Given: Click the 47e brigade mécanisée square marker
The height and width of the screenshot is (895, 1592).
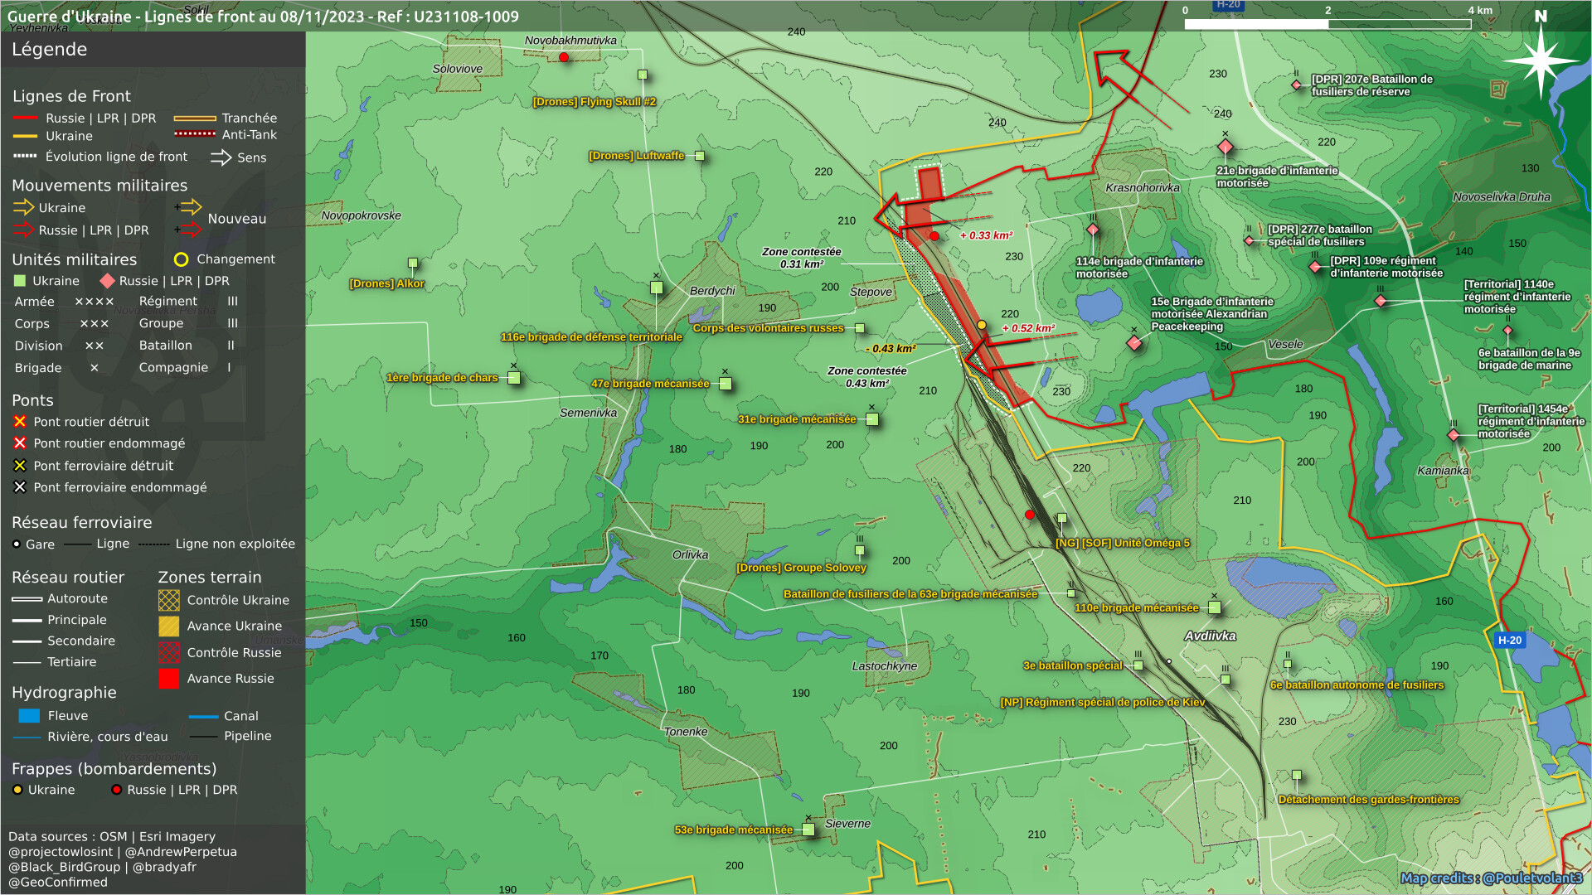Looking at the screenshot, I should coord(726,384).
